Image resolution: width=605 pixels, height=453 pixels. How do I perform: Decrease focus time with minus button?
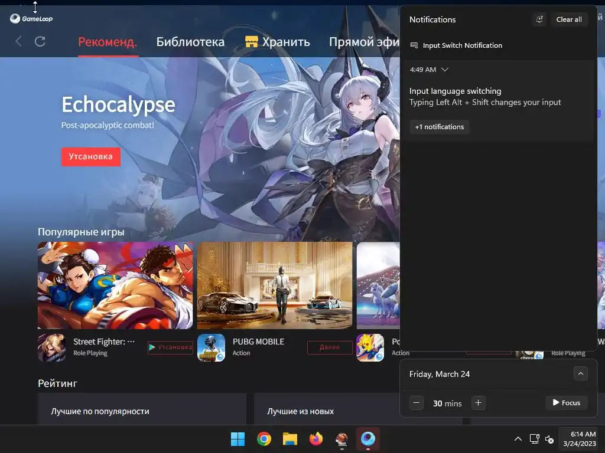click(x=417, y=403)
